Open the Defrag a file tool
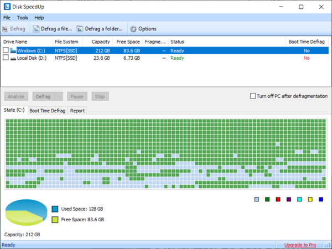 pos(53,29)
